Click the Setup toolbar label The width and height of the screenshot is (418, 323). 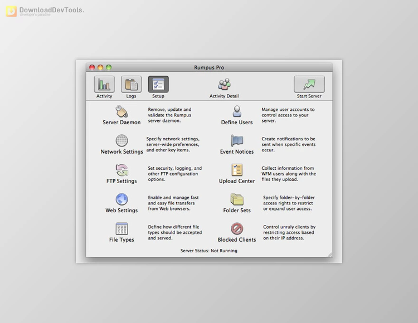158,96
